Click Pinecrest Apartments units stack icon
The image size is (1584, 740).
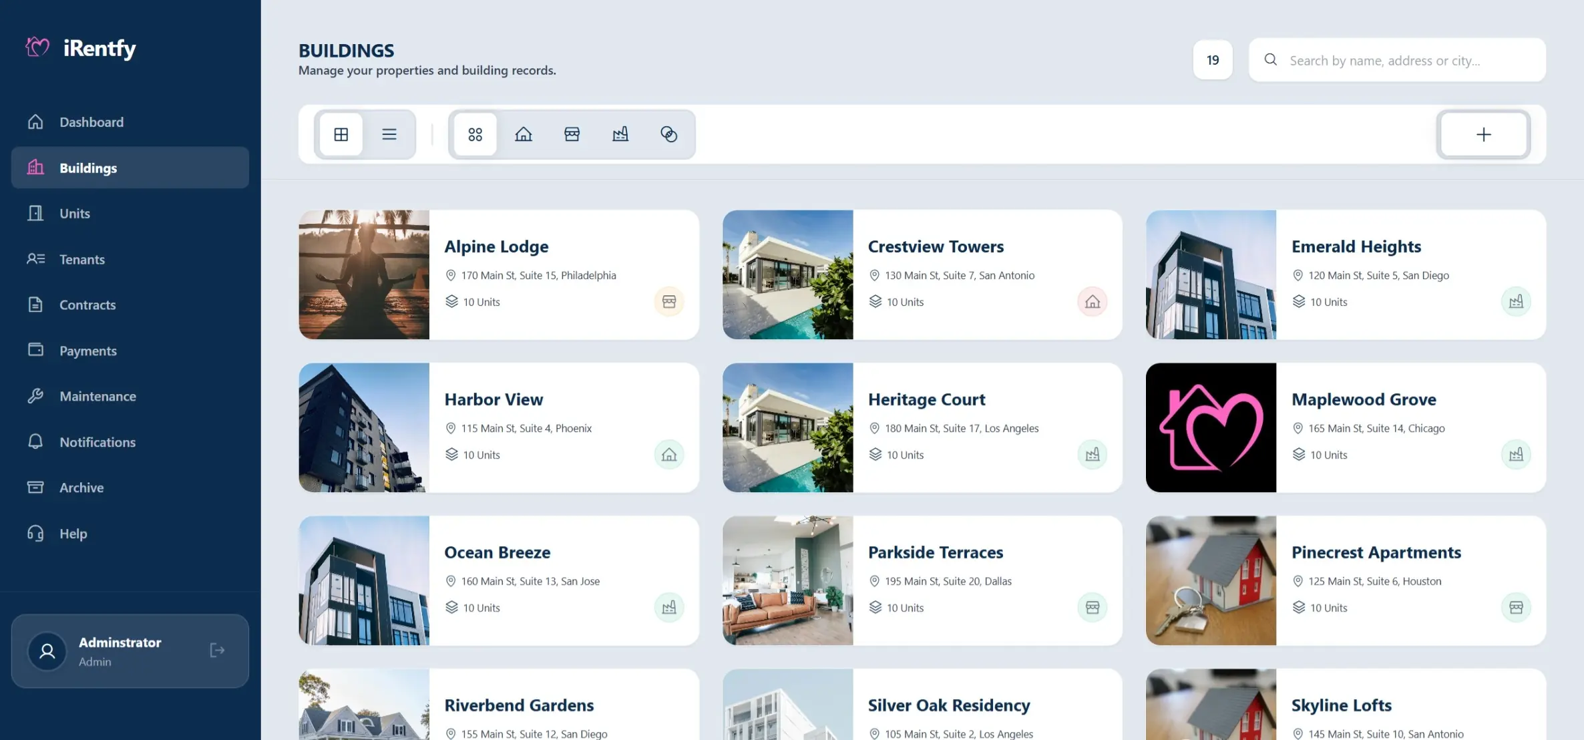click(x=1299, y=607)
